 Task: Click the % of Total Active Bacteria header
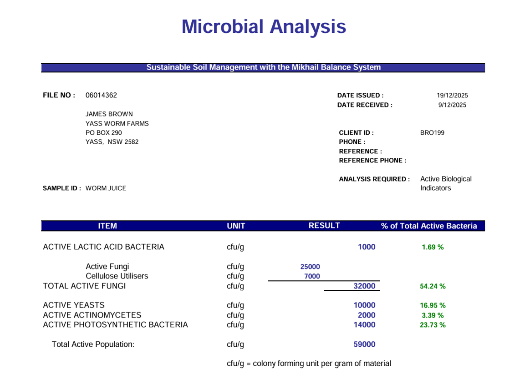[428, 226]
